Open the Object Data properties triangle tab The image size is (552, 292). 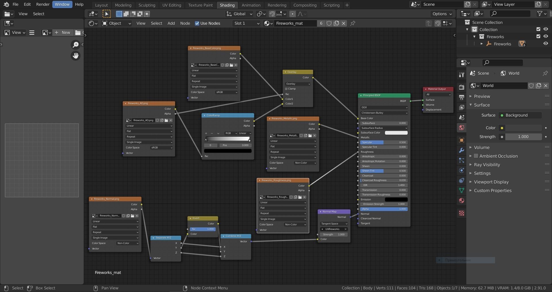click(461, 190)
